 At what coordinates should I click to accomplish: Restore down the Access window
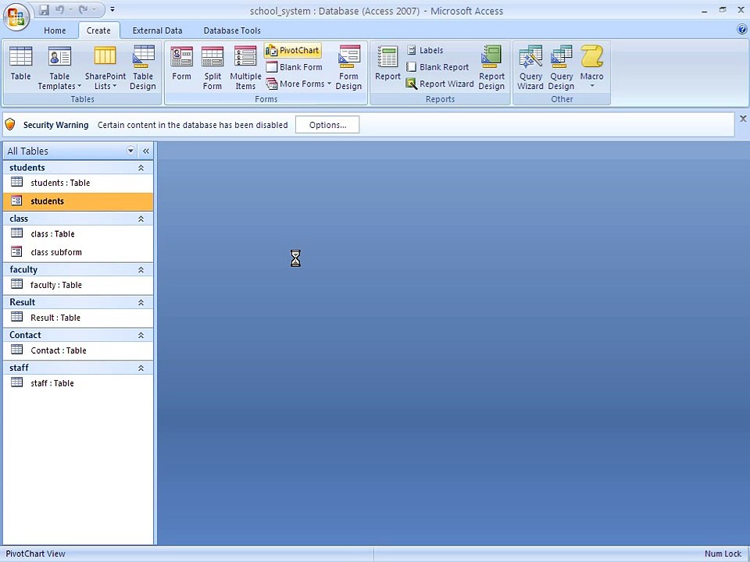click(723, 9)
